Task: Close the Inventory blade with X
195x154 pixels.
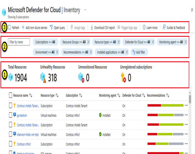Action: [x=192, y=10]
